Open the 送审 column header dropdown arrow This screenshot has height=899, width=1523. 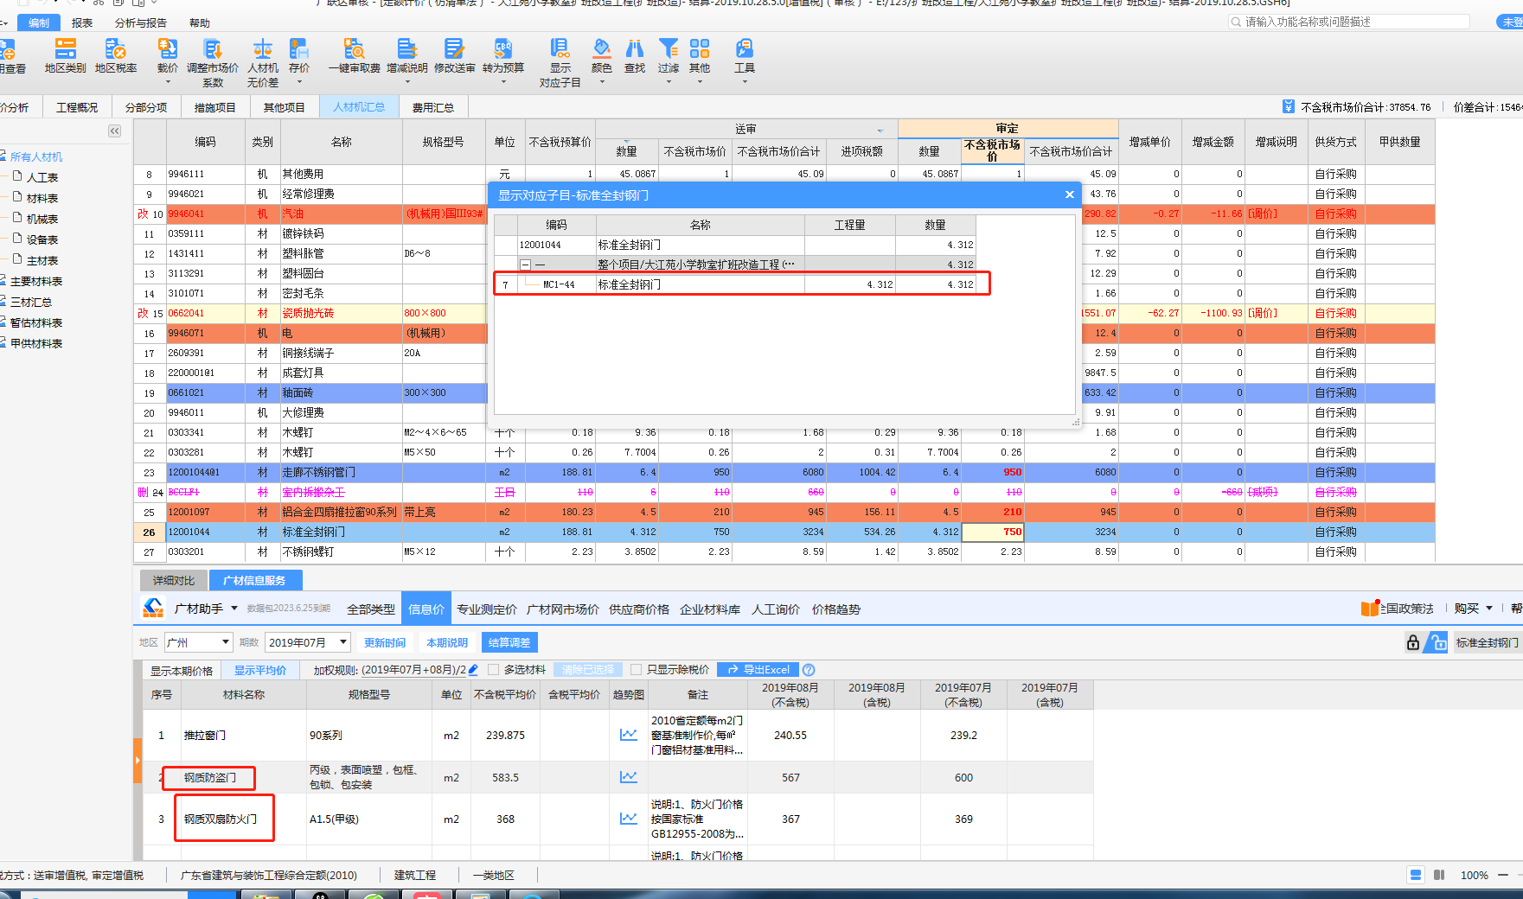click(x=880, y=131)
